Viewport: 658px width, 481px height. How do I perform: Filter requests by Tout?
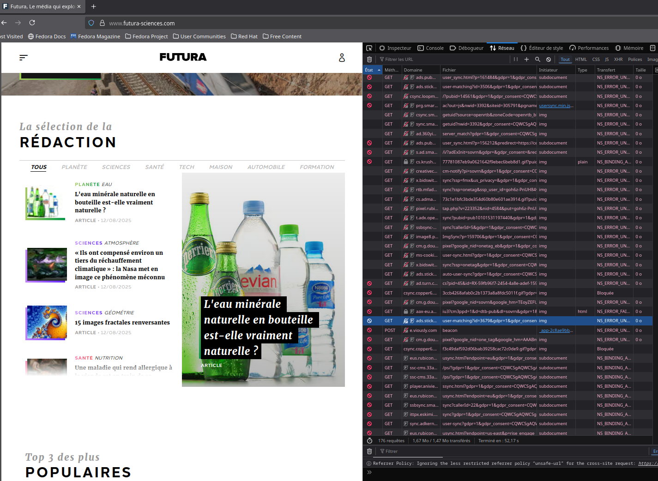pos(565,59)
